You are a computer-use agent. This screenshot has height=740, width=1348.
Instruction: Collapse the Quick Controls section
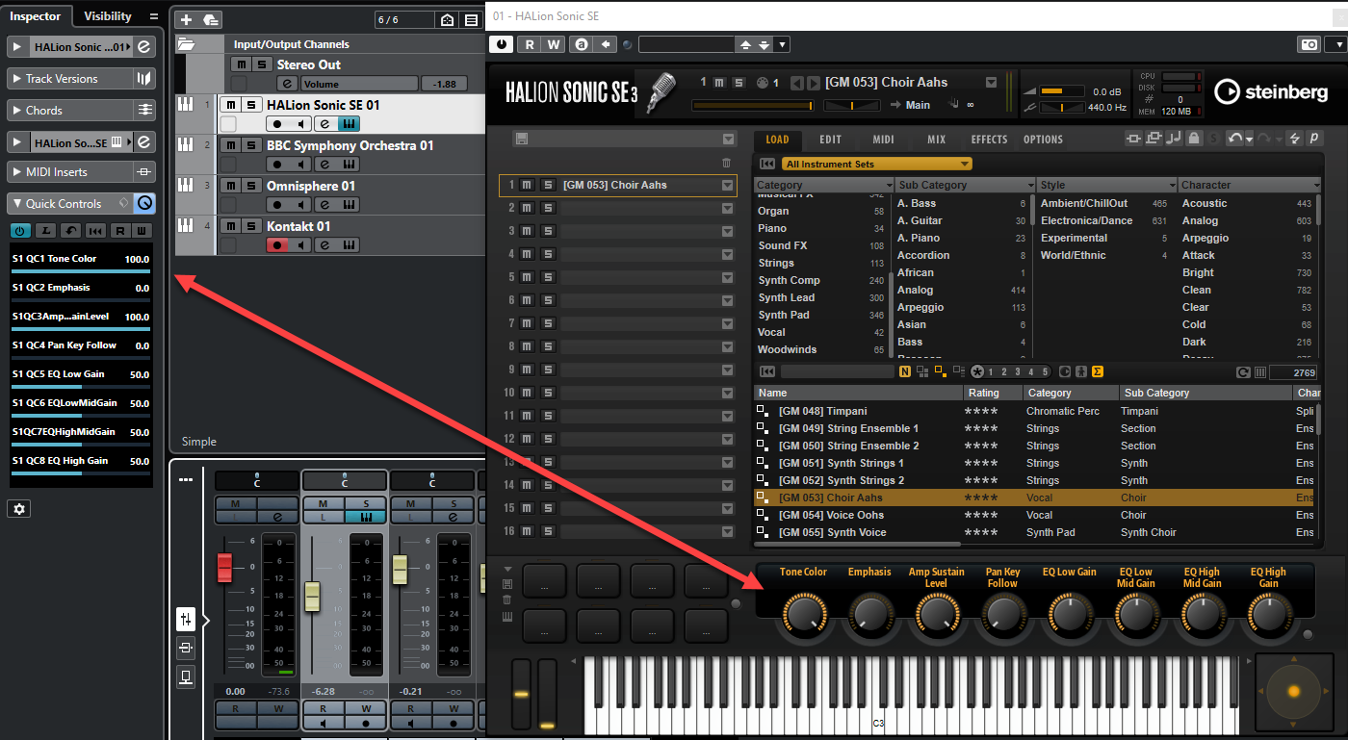tap(17, 203)
